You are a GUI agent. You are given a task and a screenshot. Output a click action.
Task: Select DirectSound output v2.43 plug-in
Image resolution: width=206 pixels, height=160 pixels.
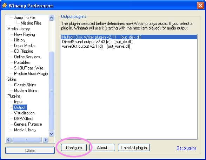(97, 42)
